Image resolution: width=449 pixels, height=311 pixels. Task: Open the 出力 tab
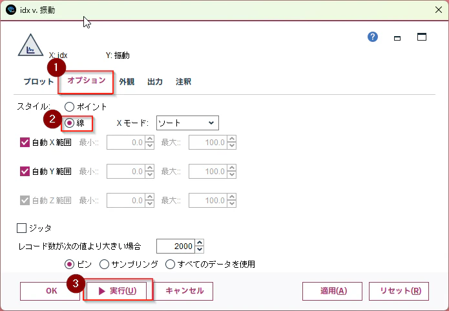point(155,81)
